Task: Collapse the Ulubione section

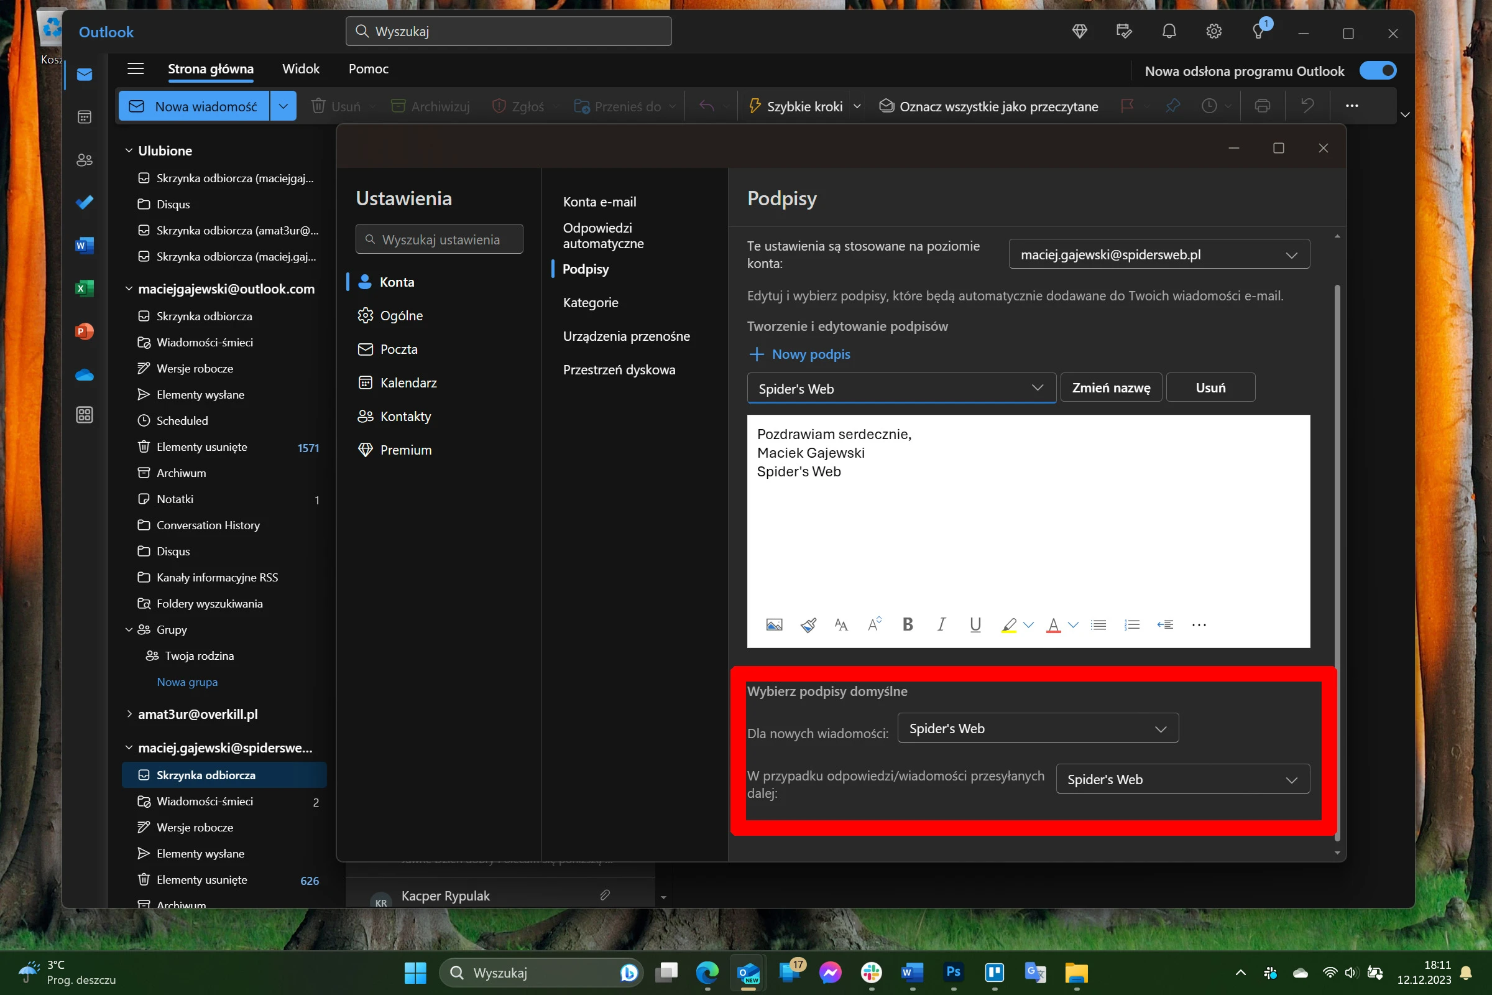Action: tap(129, 150)
